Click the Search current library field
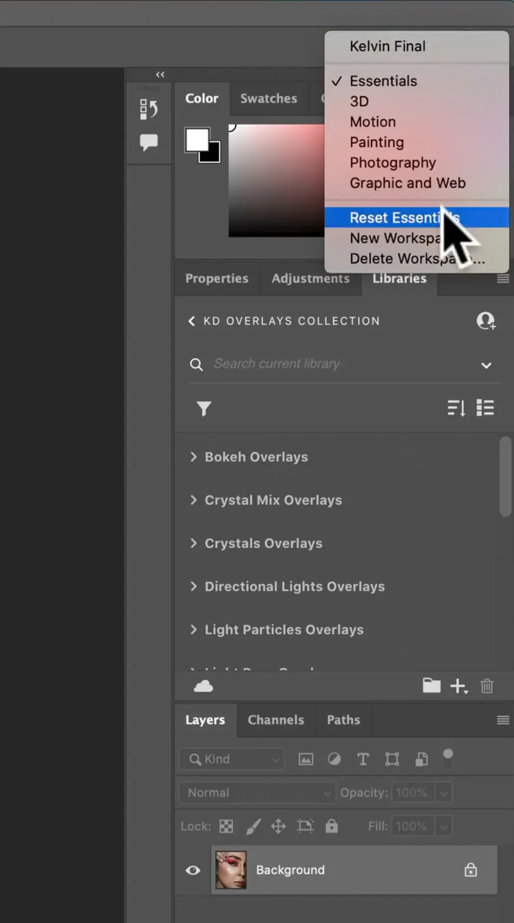 [345, 364]
